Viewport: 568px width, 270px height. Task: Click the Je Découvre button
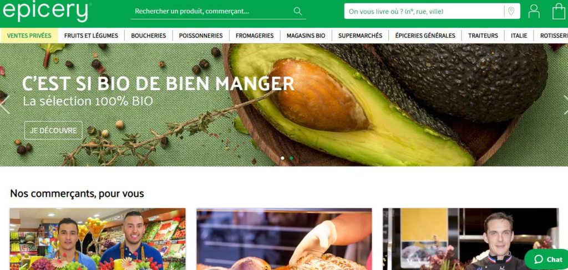tap(53, 131)
